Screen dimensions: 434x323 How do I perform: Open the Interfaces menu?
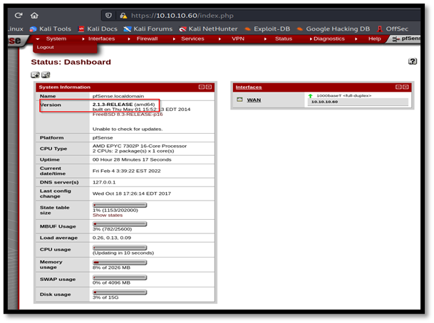coord(102,38)
